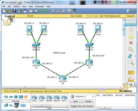Select the Renzo PC in the topology
The image size is (138, 111).
click(44, 28)
